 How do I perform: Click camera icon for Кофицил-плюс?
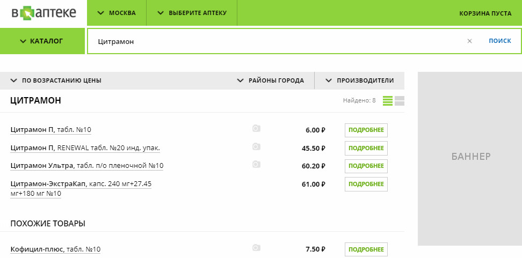(256, 248)
